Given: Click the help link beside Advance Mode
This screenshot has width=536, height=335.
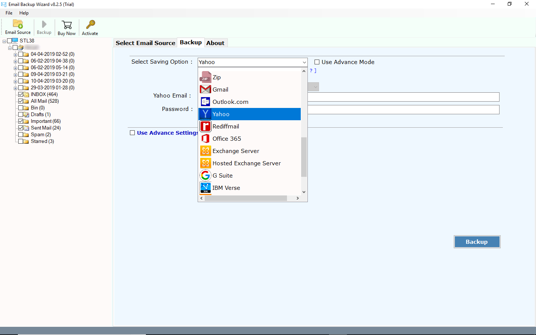Looking at the screenshot, I should (x=313, y=70).
